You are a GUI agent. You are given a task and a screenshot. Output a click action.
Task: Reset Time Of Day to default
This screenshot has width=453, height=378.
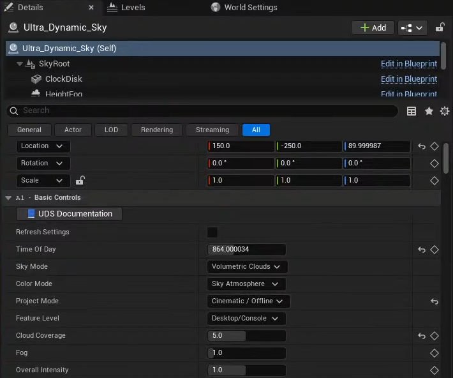422,250
